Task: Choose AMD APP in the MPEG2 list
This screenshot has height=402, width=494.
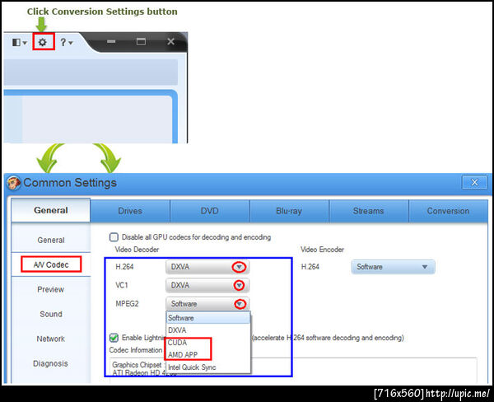Action: point(208,355)
